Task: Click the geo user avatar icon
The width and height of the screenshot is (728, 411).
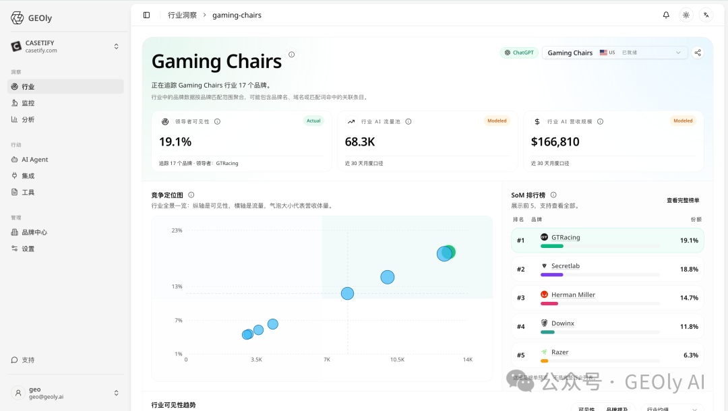Action: 18,393
